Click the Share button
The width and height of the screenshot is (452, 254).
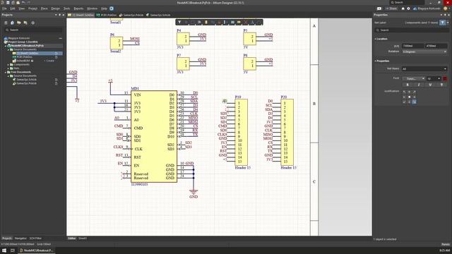[x=391, y=8]
